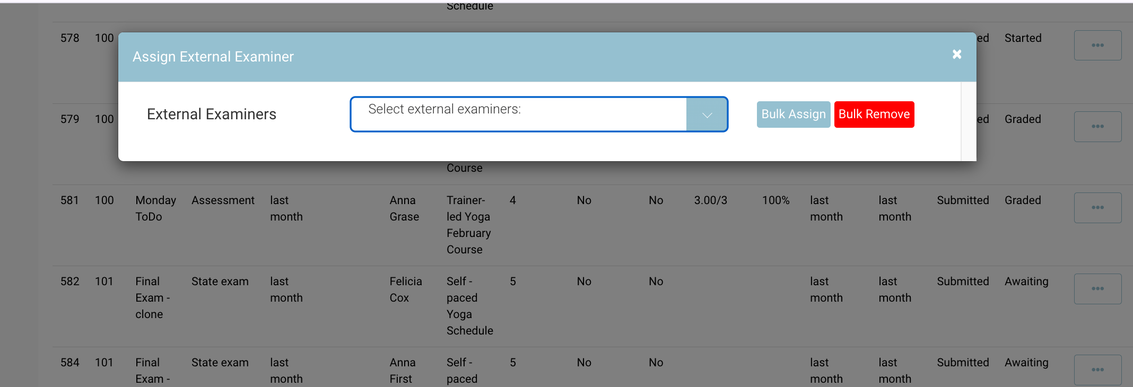
Task: Open the more options icon for row 582
Action: point(1097,289)
